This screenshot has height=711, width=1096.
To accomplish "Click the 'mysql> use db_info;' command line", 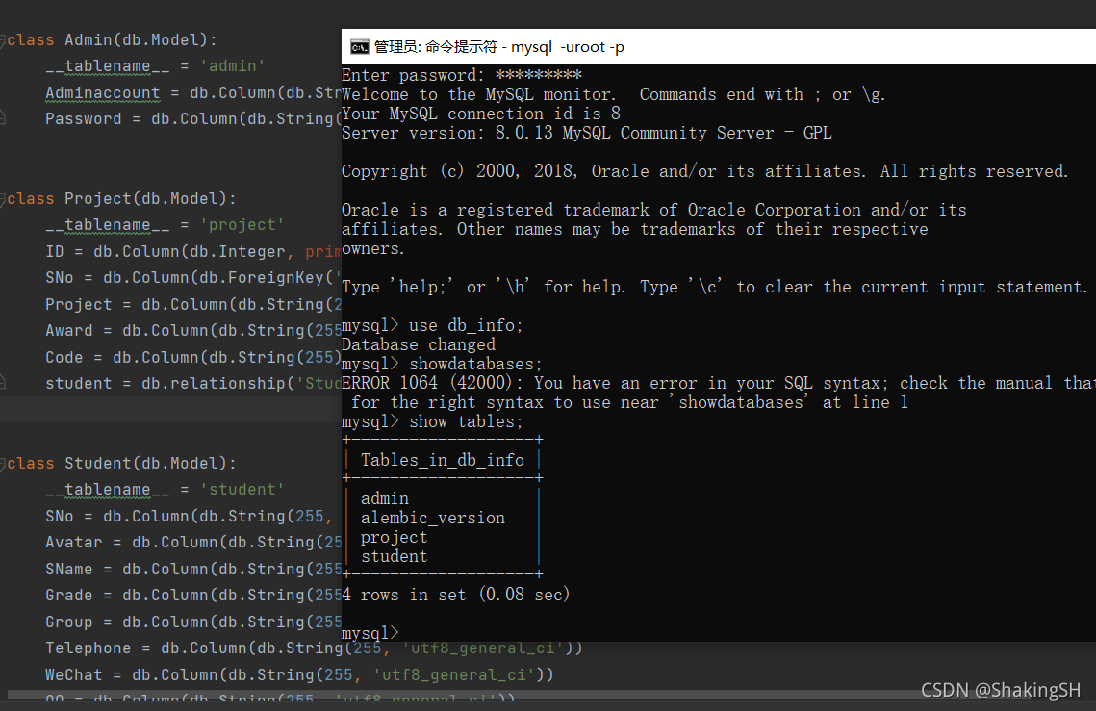I will 432,325.
